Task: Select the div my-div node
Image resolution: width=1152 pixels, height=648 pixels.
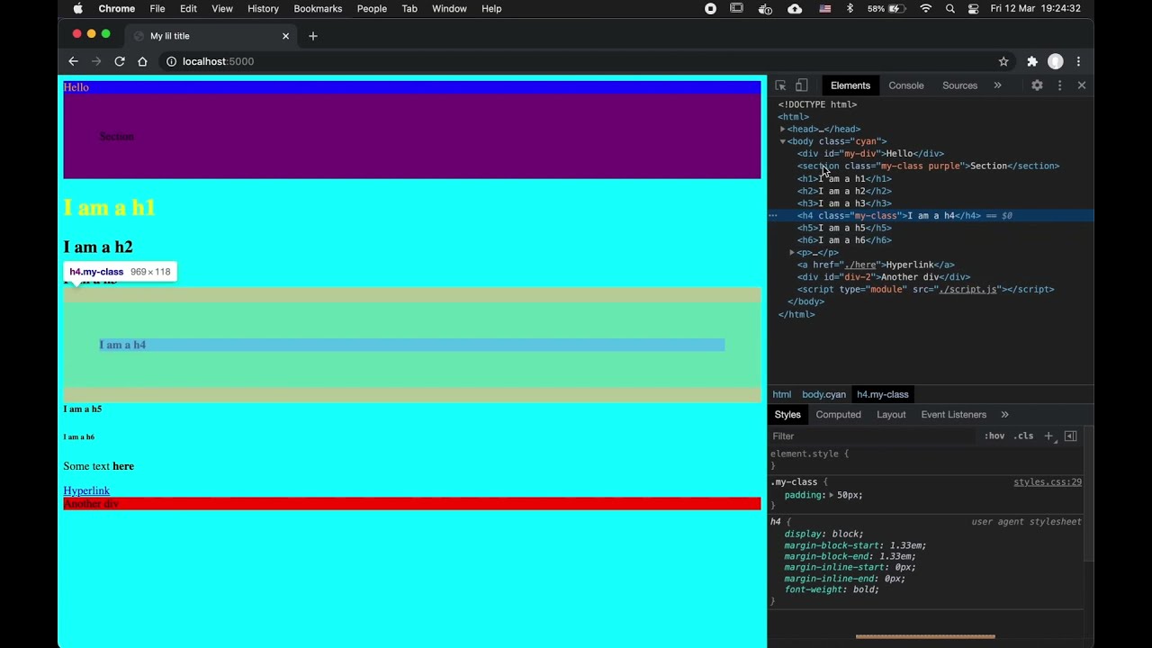Action: click(870, 154)
